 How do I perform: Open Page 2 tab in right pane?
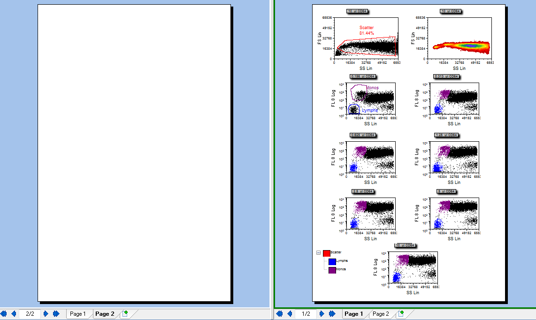click(381, 314)
